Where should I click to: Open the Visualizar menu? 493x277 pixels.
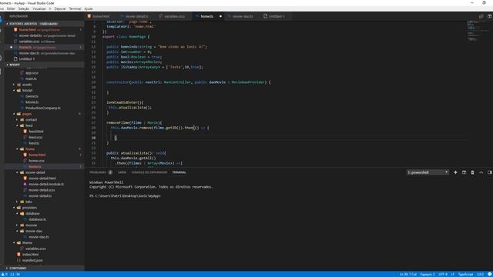pos(39,8)
